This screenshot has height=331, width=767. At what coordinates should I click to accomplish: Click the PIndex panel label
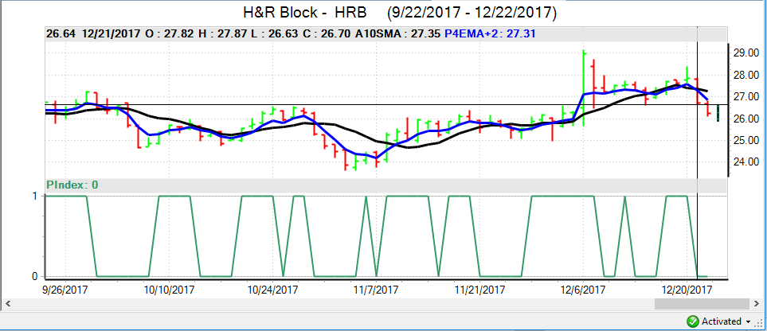tap(72, 185)
